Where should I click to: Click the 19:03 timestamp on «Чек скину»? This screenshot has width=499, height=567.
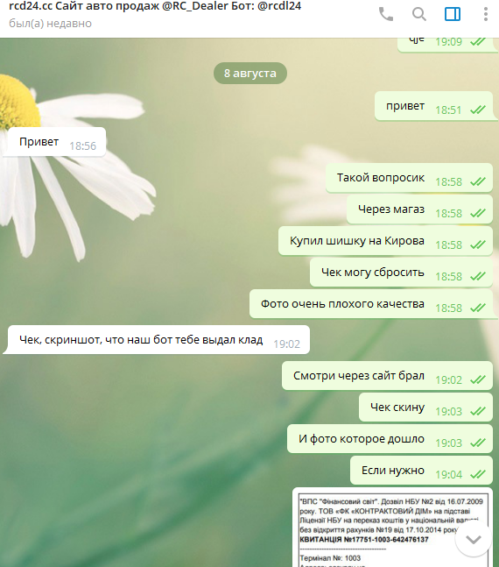448,412
